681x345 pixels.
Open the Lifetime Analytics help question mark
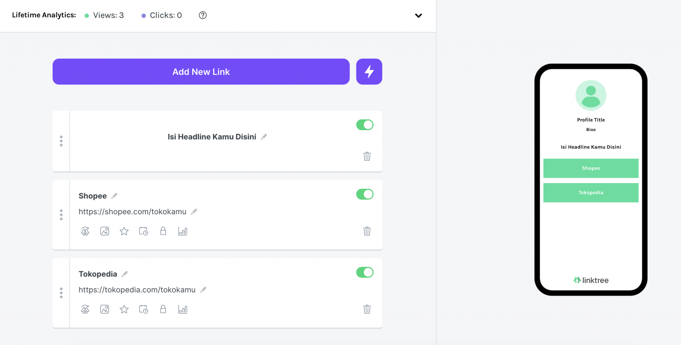click(x=203, y=15)
